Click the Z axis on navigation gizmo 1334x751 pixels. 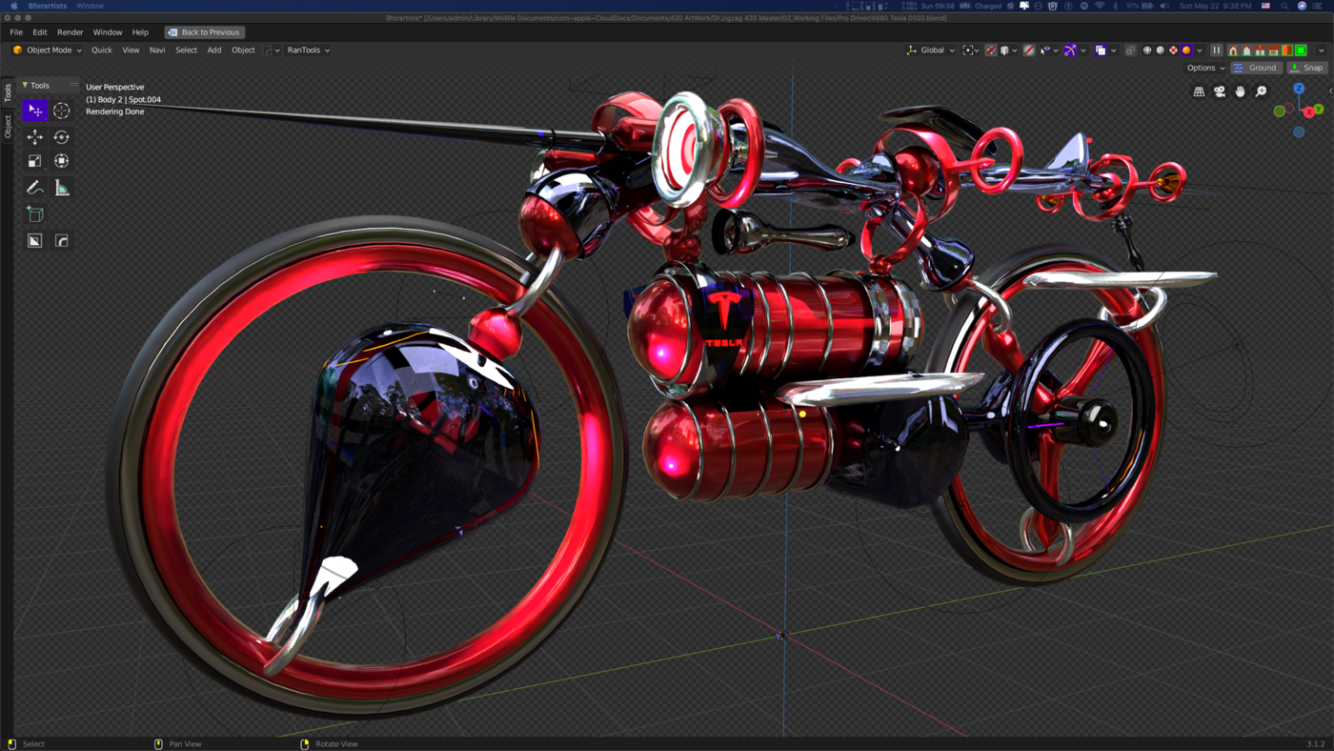coord(1299,89)
